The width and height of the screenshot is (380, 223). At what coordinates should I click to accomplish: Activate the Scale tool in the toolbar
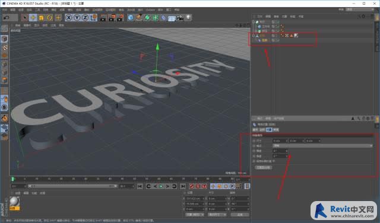click(41, 18)
